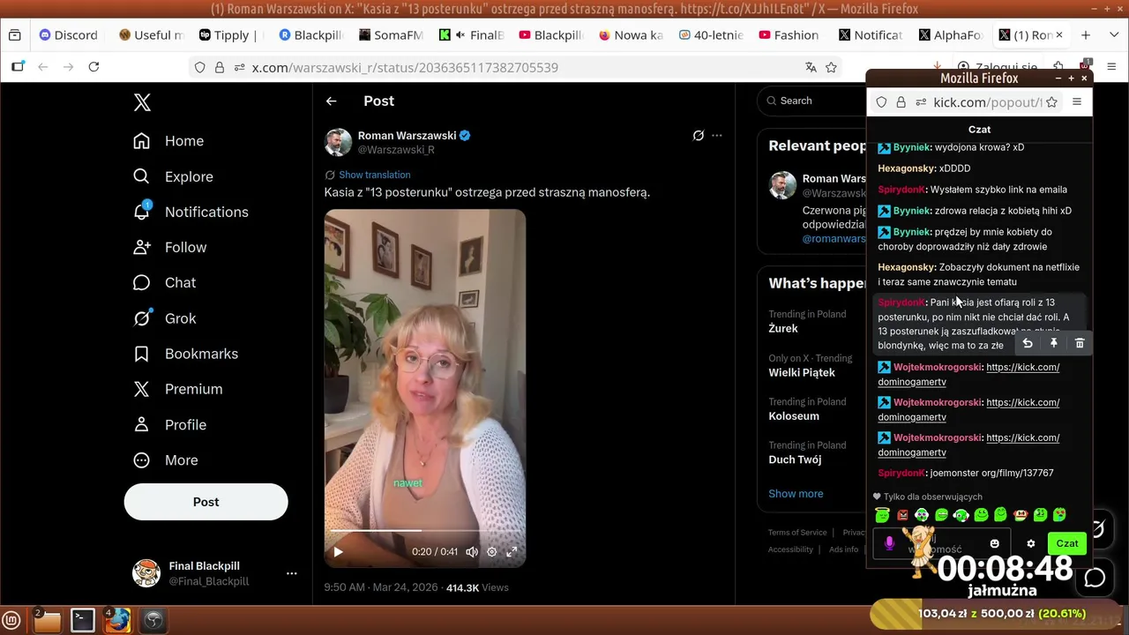Pin SpirydonK's highlighted chat message
The height and width of the screenshot is (635, 1129).
click(1053, 343)
